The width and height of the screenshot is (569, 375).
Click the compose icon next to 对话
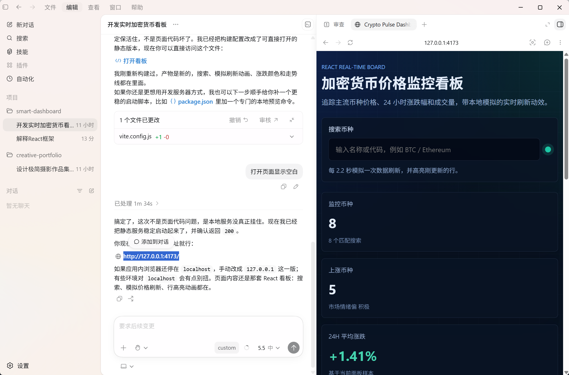92,191
